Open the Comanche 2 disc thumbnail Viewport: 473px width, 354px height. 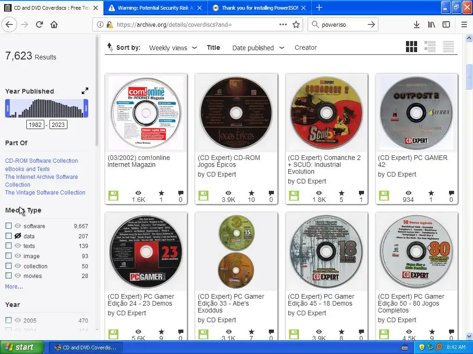coord(327,113)
